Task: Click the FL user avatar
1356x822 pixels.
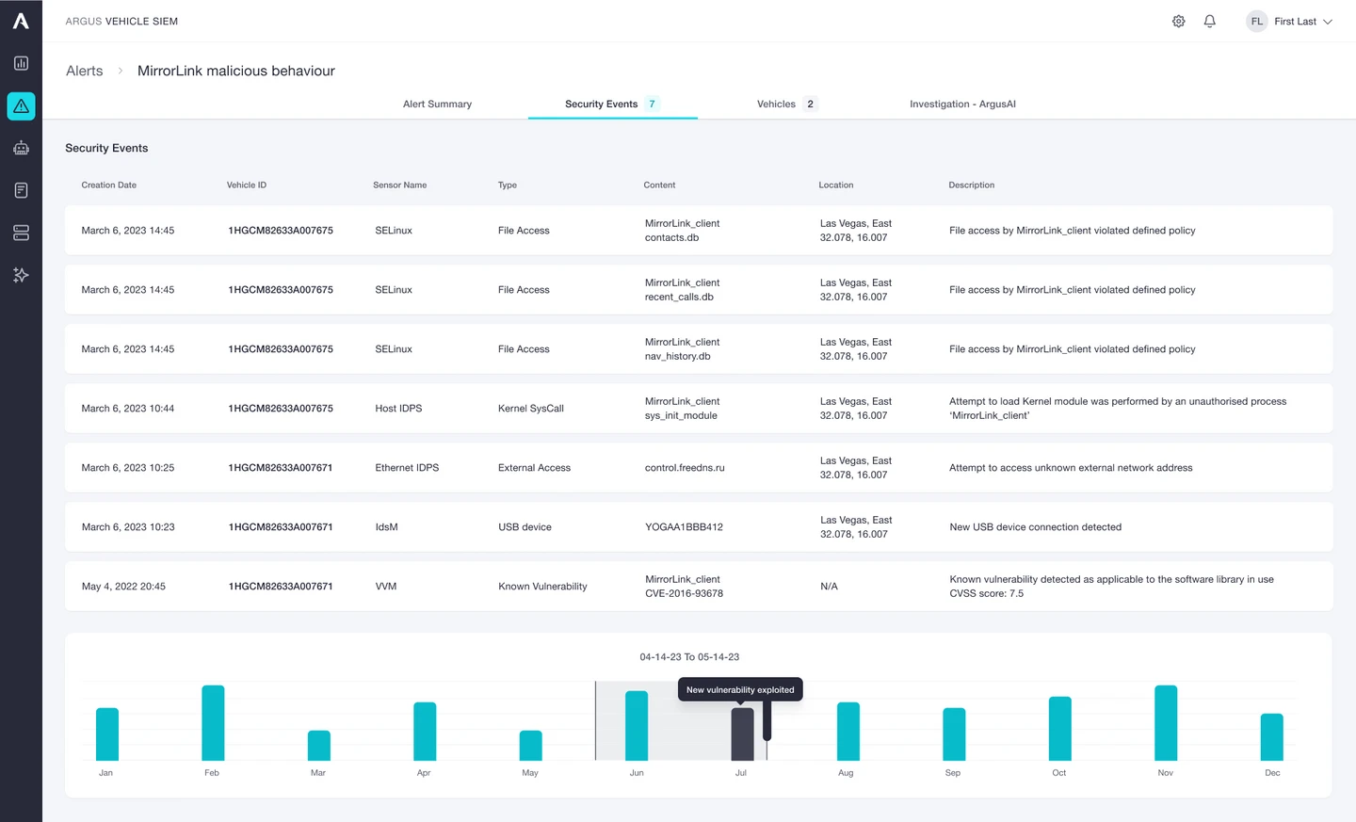Action: (x=1257, y=21)
